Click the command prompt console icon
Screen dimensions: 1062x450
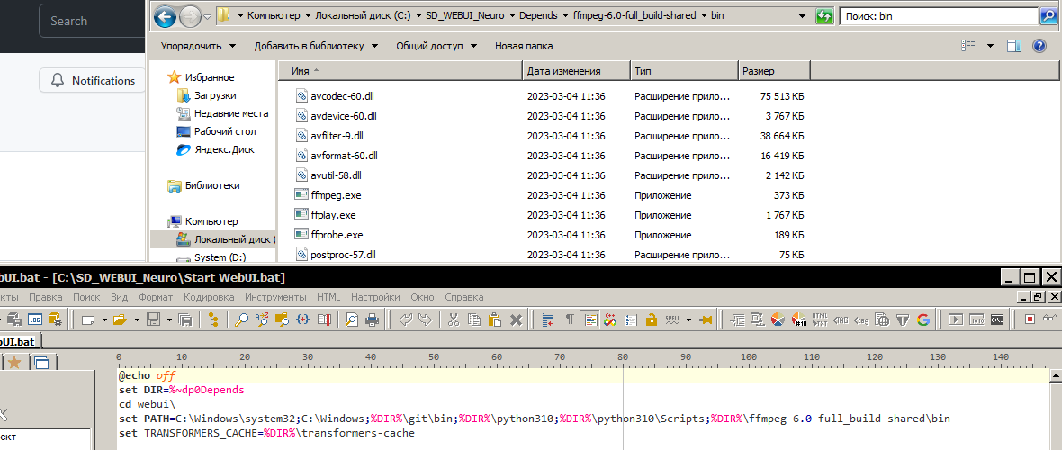(997, 319)
